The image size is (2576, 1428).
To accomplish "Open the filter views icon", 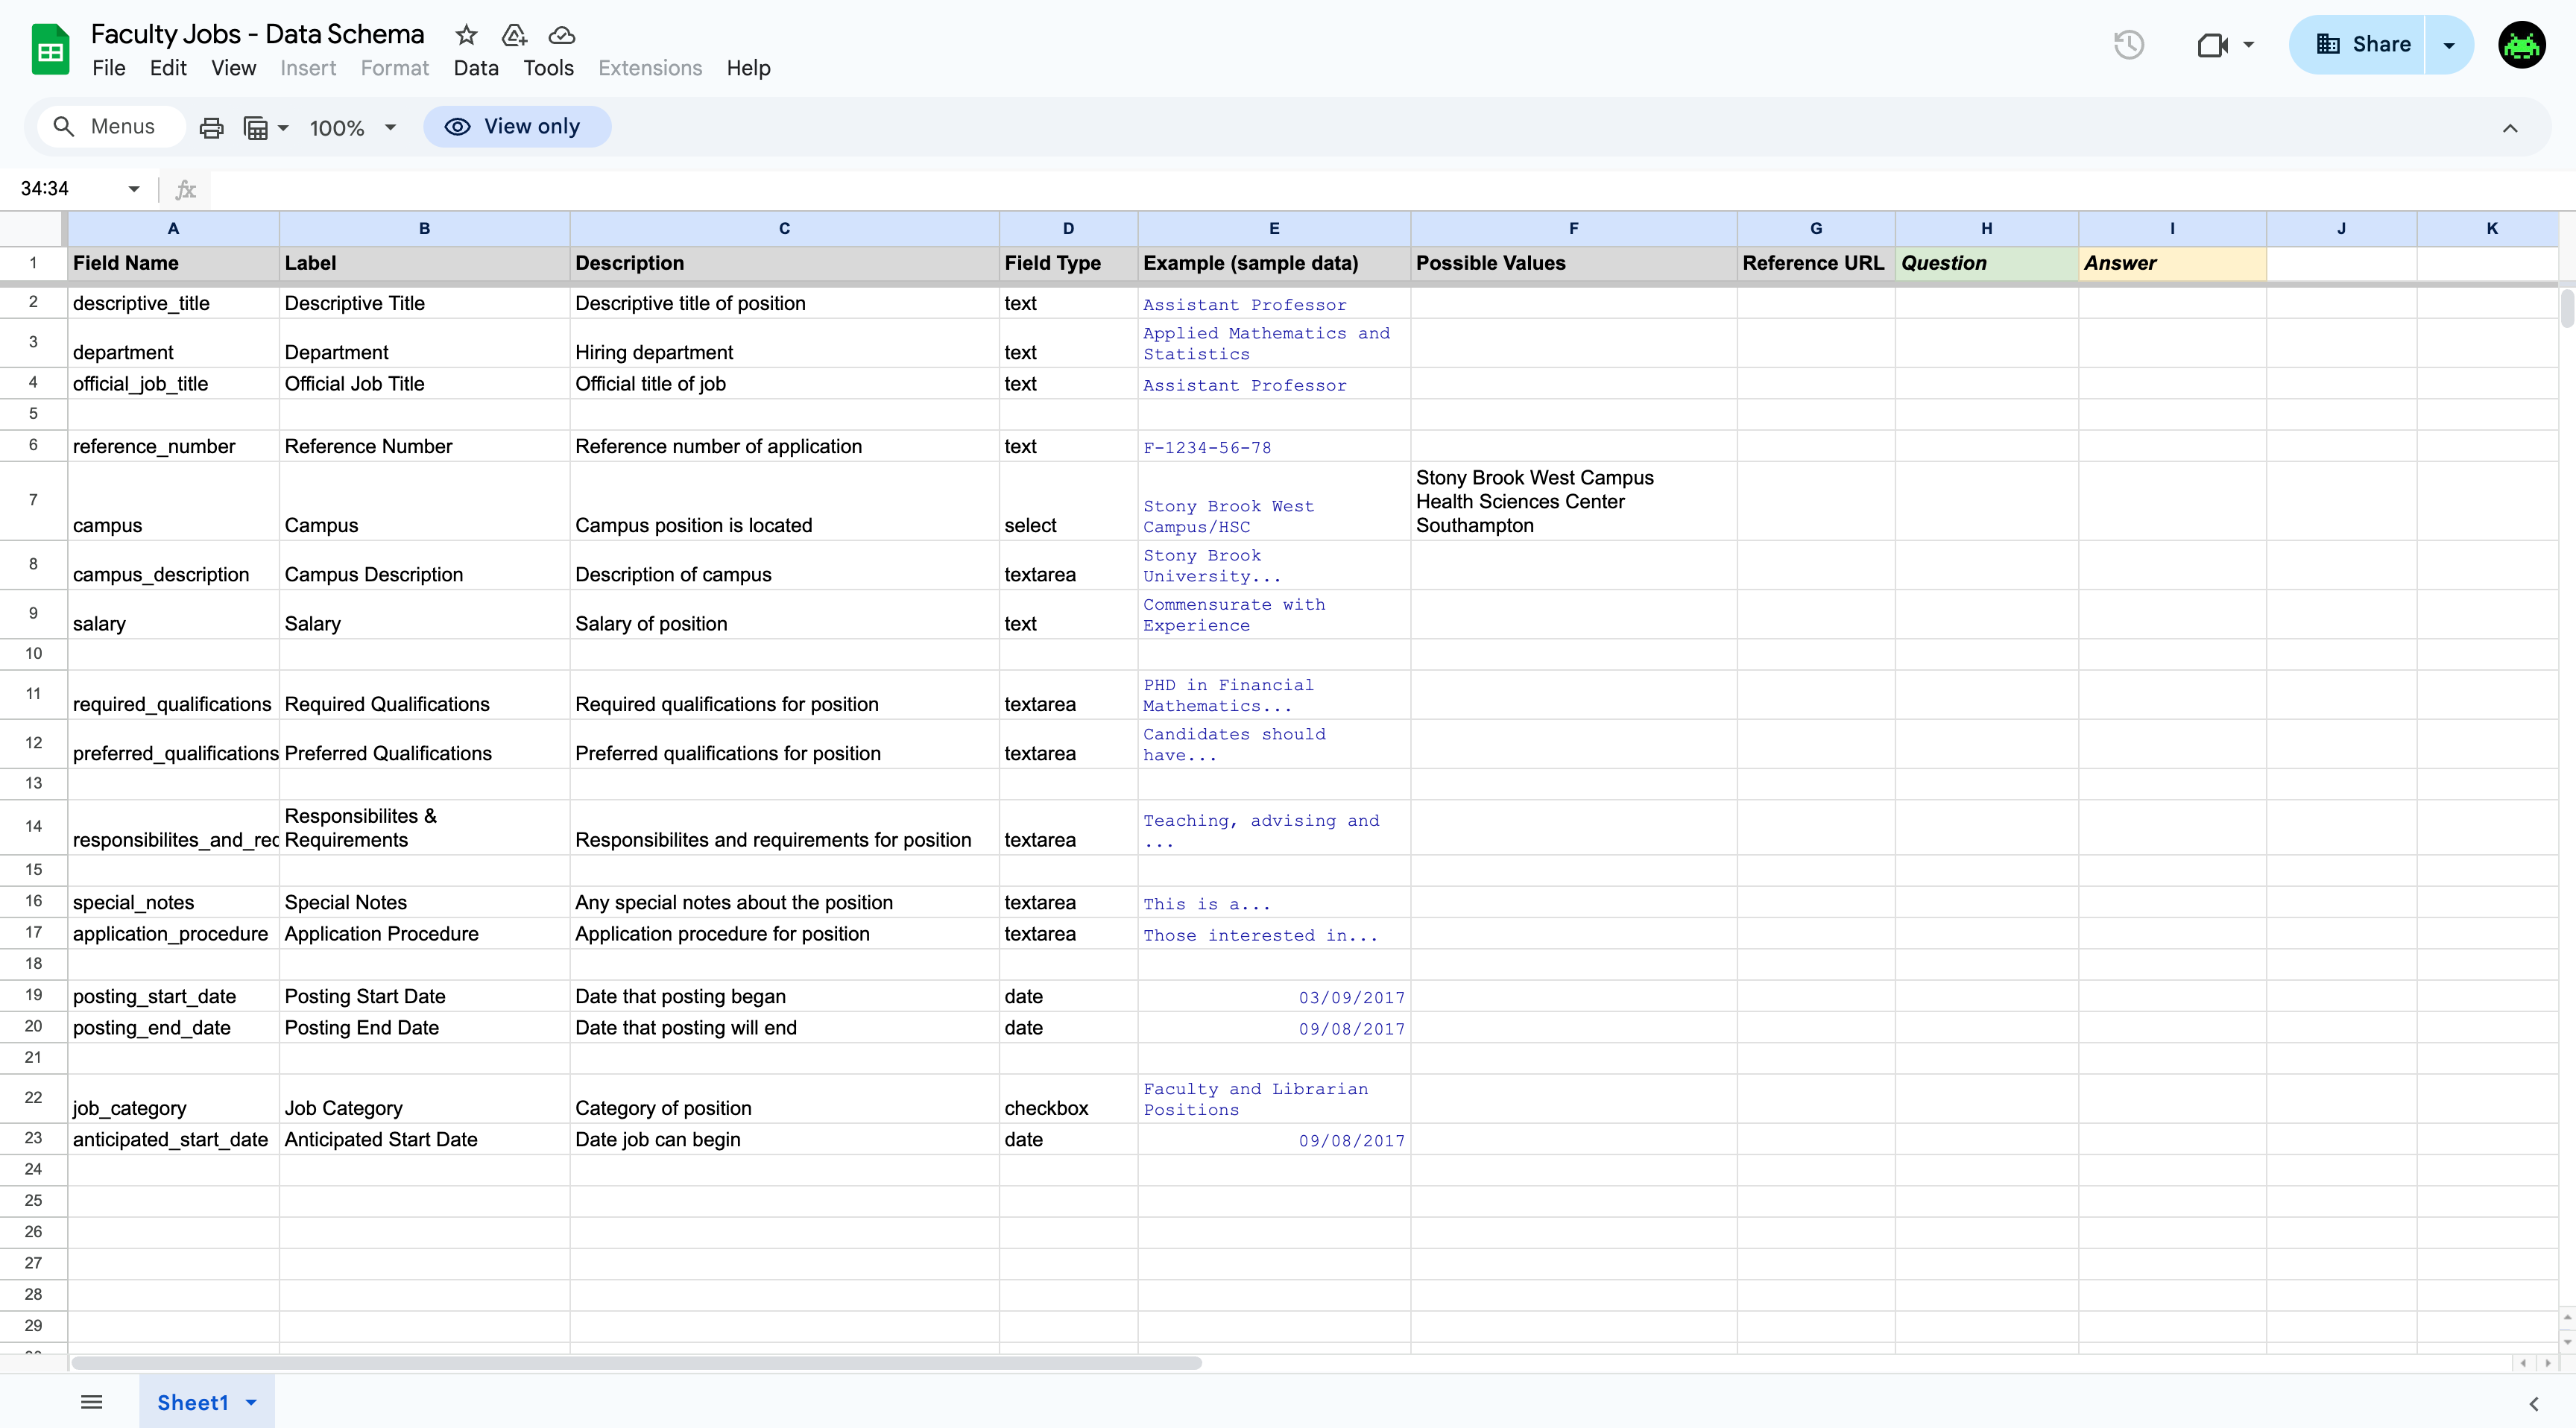I will [x=256, y=128].
